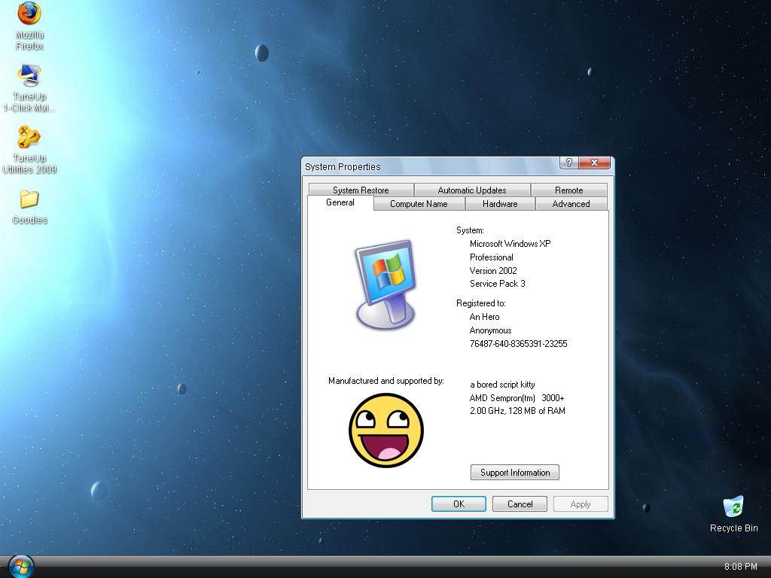Screen dimensions: 771x578
Task: Switch to the Hardware tab
Action: click(500, 204)
